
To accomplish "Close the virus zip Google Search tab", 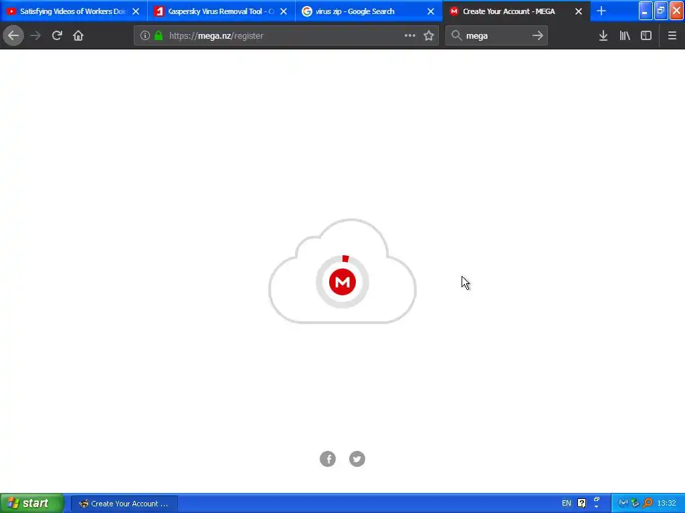I will coord(431,11).
